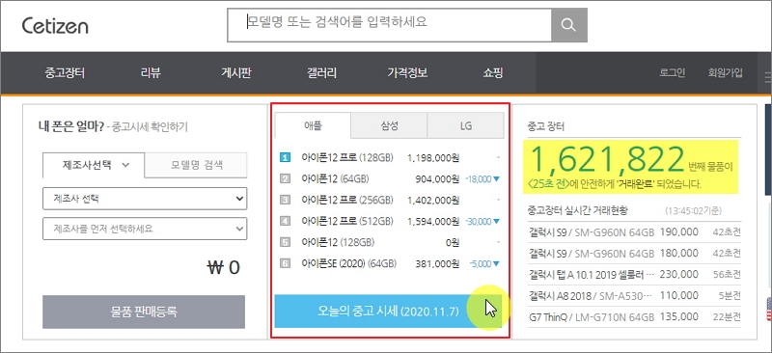Image resolution: width=772 pixels, height=353 pixels.
Task: Click the rank 6 badge for 아이폰SE
Action: 285,263
